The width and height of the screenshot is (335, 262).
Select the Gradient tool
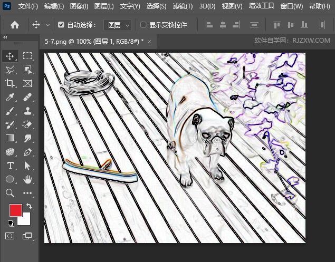pos(10,138)
